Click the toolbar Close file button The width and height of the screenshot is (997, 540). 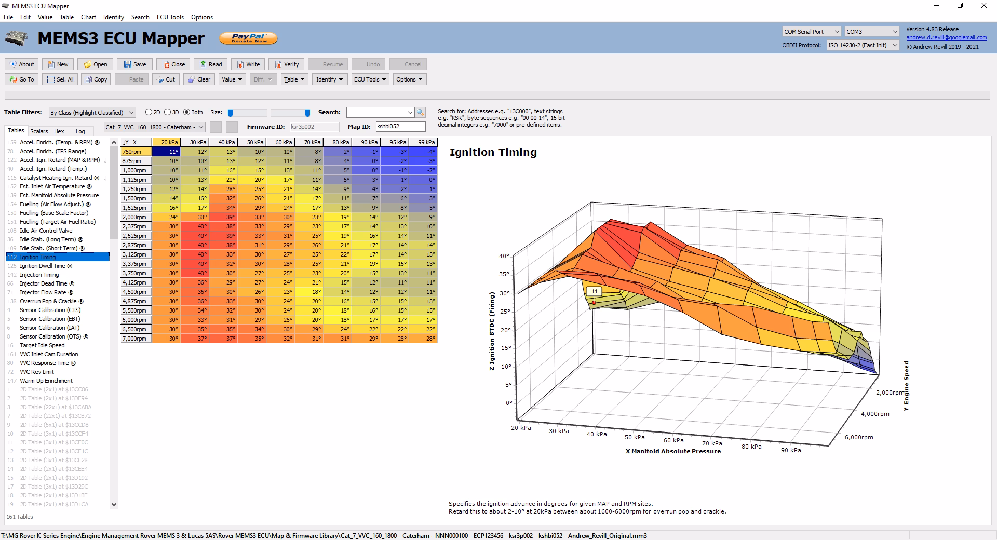point(173,64)
